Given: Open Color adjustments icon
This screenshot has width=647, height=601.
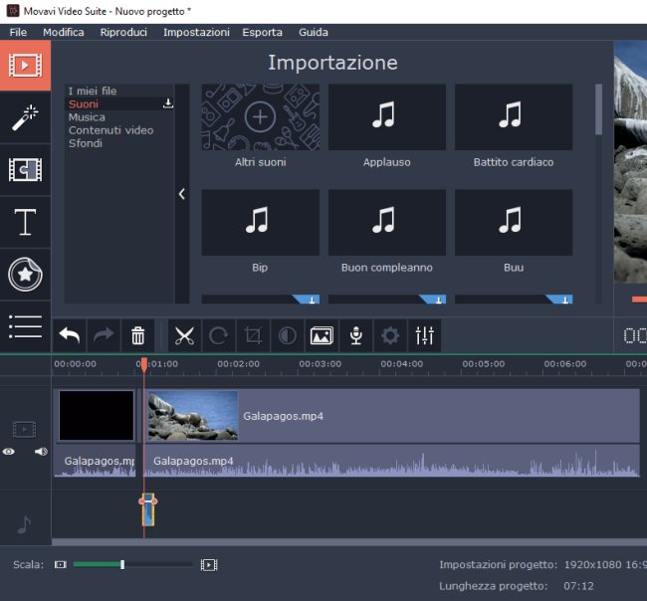Looking at the screenshot, I should [x=288, y=335].
